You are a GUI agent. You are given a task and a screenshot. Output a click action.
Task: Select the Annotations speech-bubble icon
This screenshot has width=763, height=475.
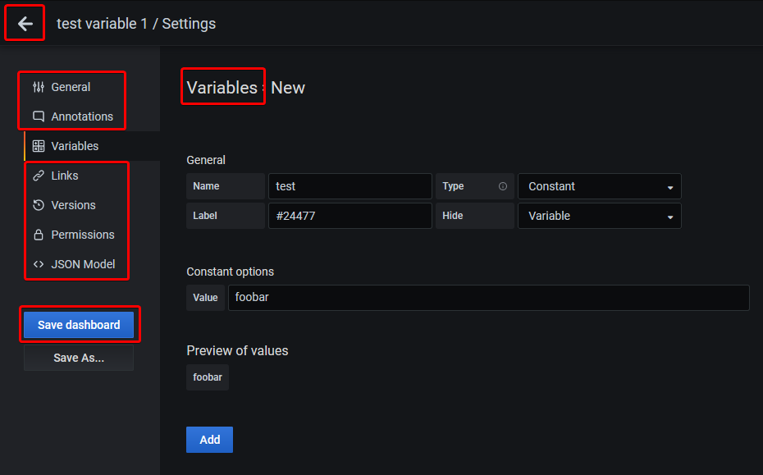(38, 116)
